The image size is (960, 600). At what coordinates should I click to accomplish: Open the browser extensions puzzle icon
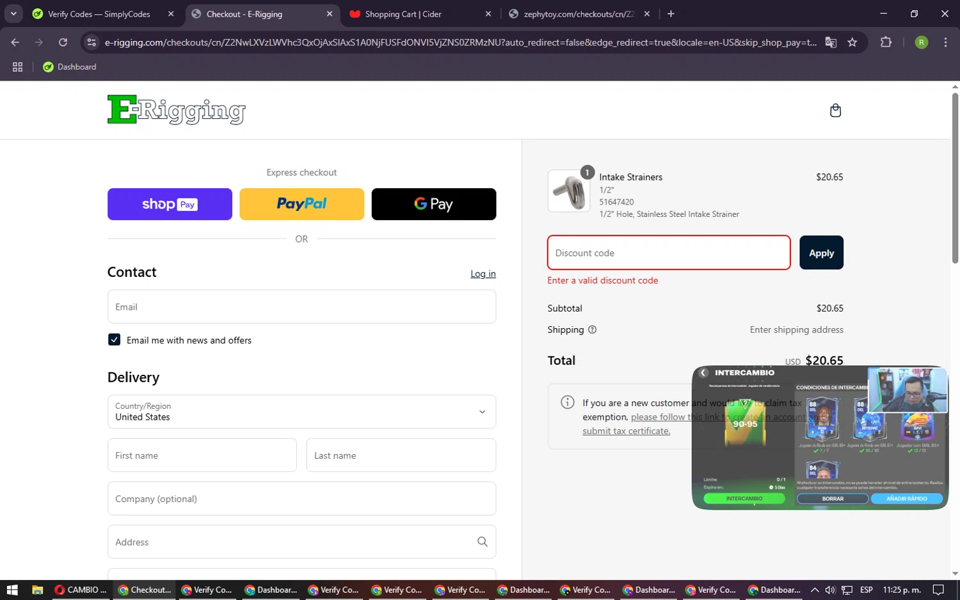(886, 42)
